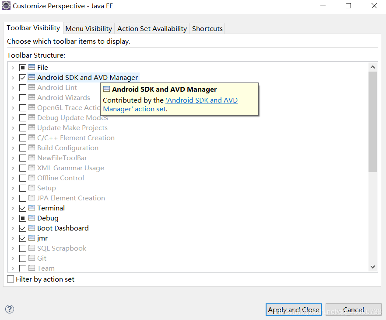Image resolution: width=386 pixels, height=320 pixels.
Task: Expand the jmr tree node
Action: 13,238
